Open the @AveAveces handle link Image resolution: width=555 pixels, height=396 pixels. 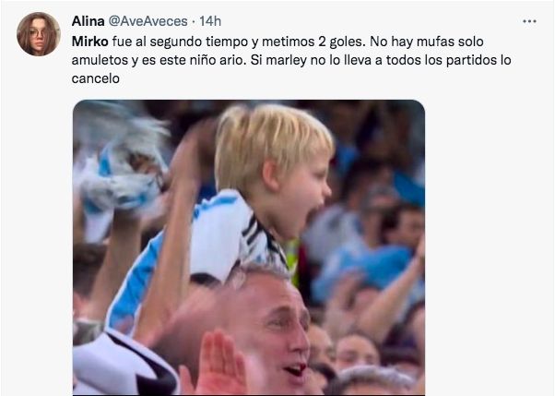click(148, 21)
